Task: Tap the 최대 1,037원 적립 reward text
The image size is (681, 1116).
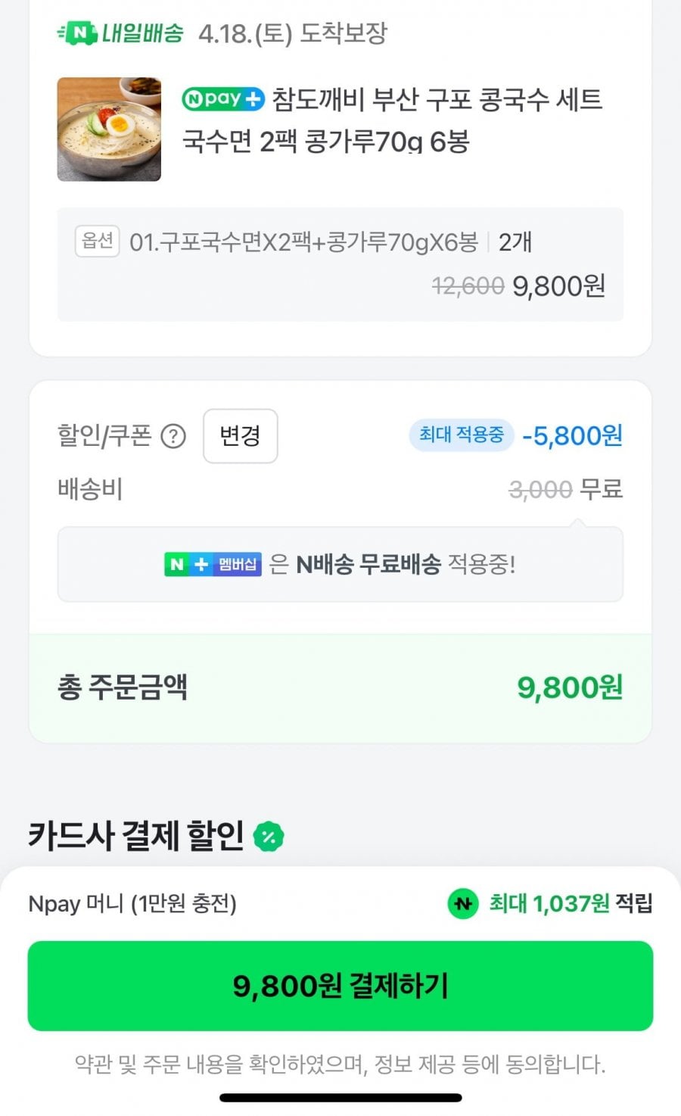Action: pyautogui.click(x=570, y=903)
